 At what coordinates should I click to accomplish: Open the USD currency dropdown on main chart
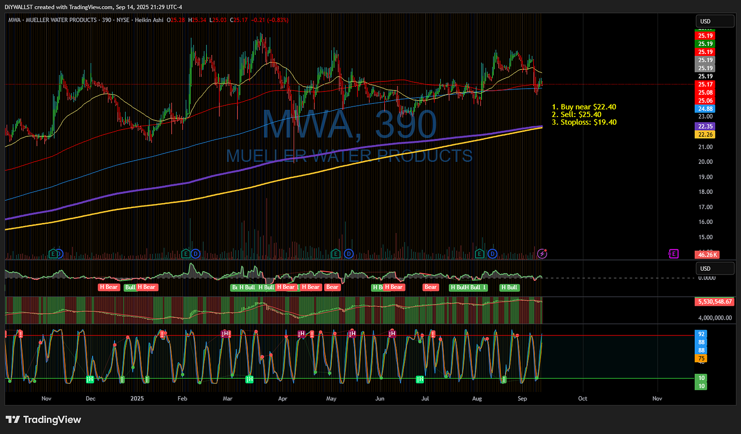point(715,21)
